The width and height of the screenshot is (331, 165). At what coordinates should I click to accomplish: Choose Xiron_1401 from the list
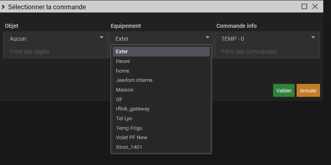click(x=161, y=147)
